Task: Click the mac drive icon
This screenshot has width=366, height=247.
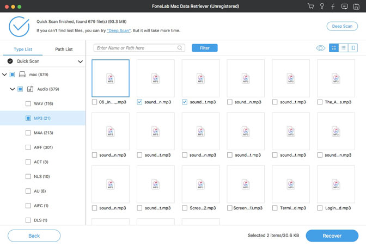Action: click(x=22, y=75)
